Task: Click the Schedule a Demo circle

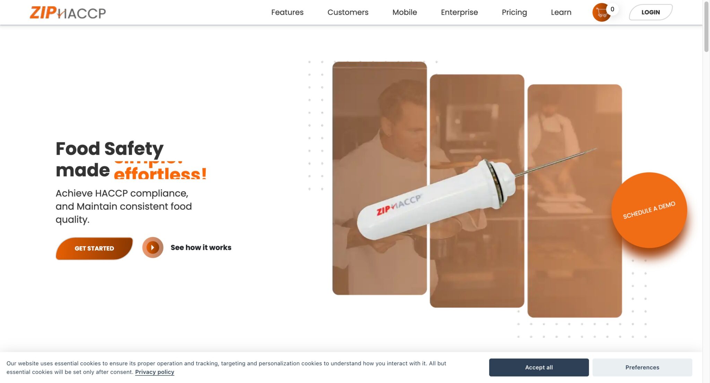Action: [x=649, y=210]
